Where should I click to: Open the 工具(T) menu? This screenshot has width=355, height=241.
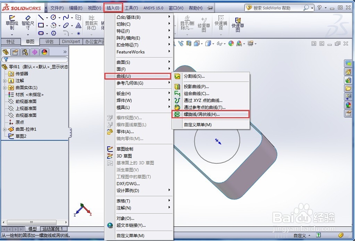click(x=131, y=8)
